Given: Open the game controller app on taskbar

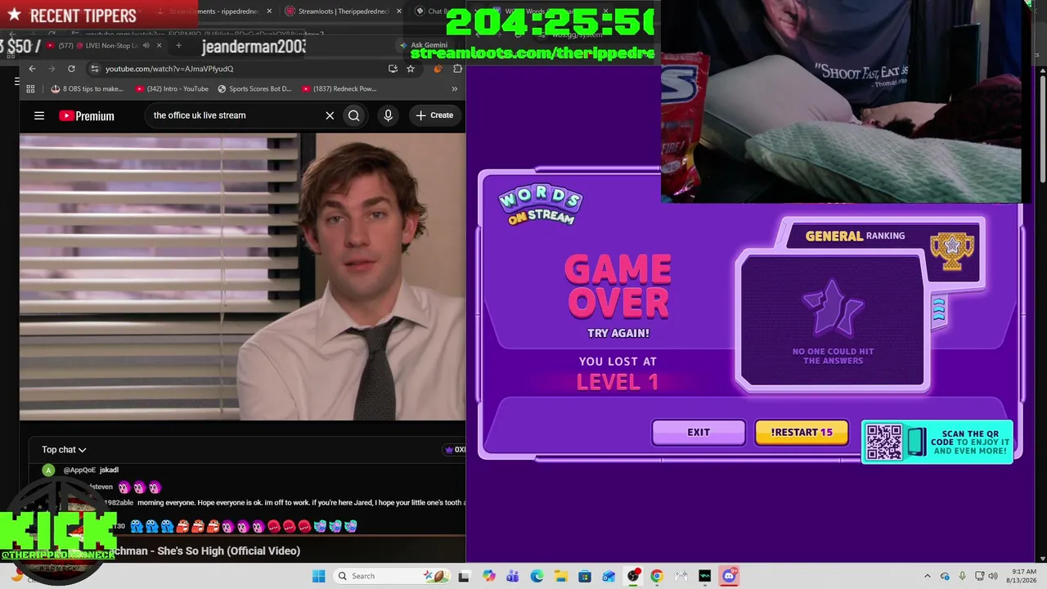Looking at the screenshot, I should [681, 576].
